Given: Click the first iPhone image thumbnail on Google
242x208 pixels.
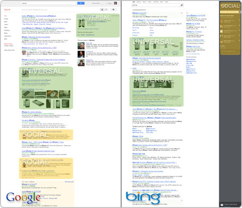Looking at the screenshot, I should pyautogui.click(x=28, y=94).
